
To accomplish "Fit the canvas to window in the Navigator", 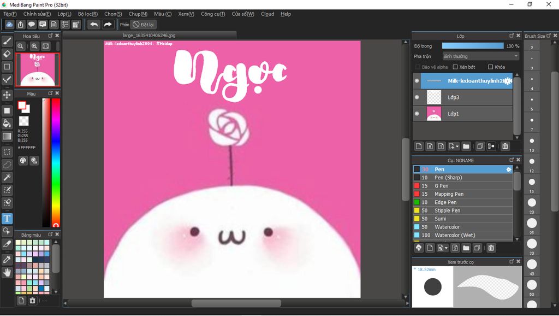I will click(46, 46).
